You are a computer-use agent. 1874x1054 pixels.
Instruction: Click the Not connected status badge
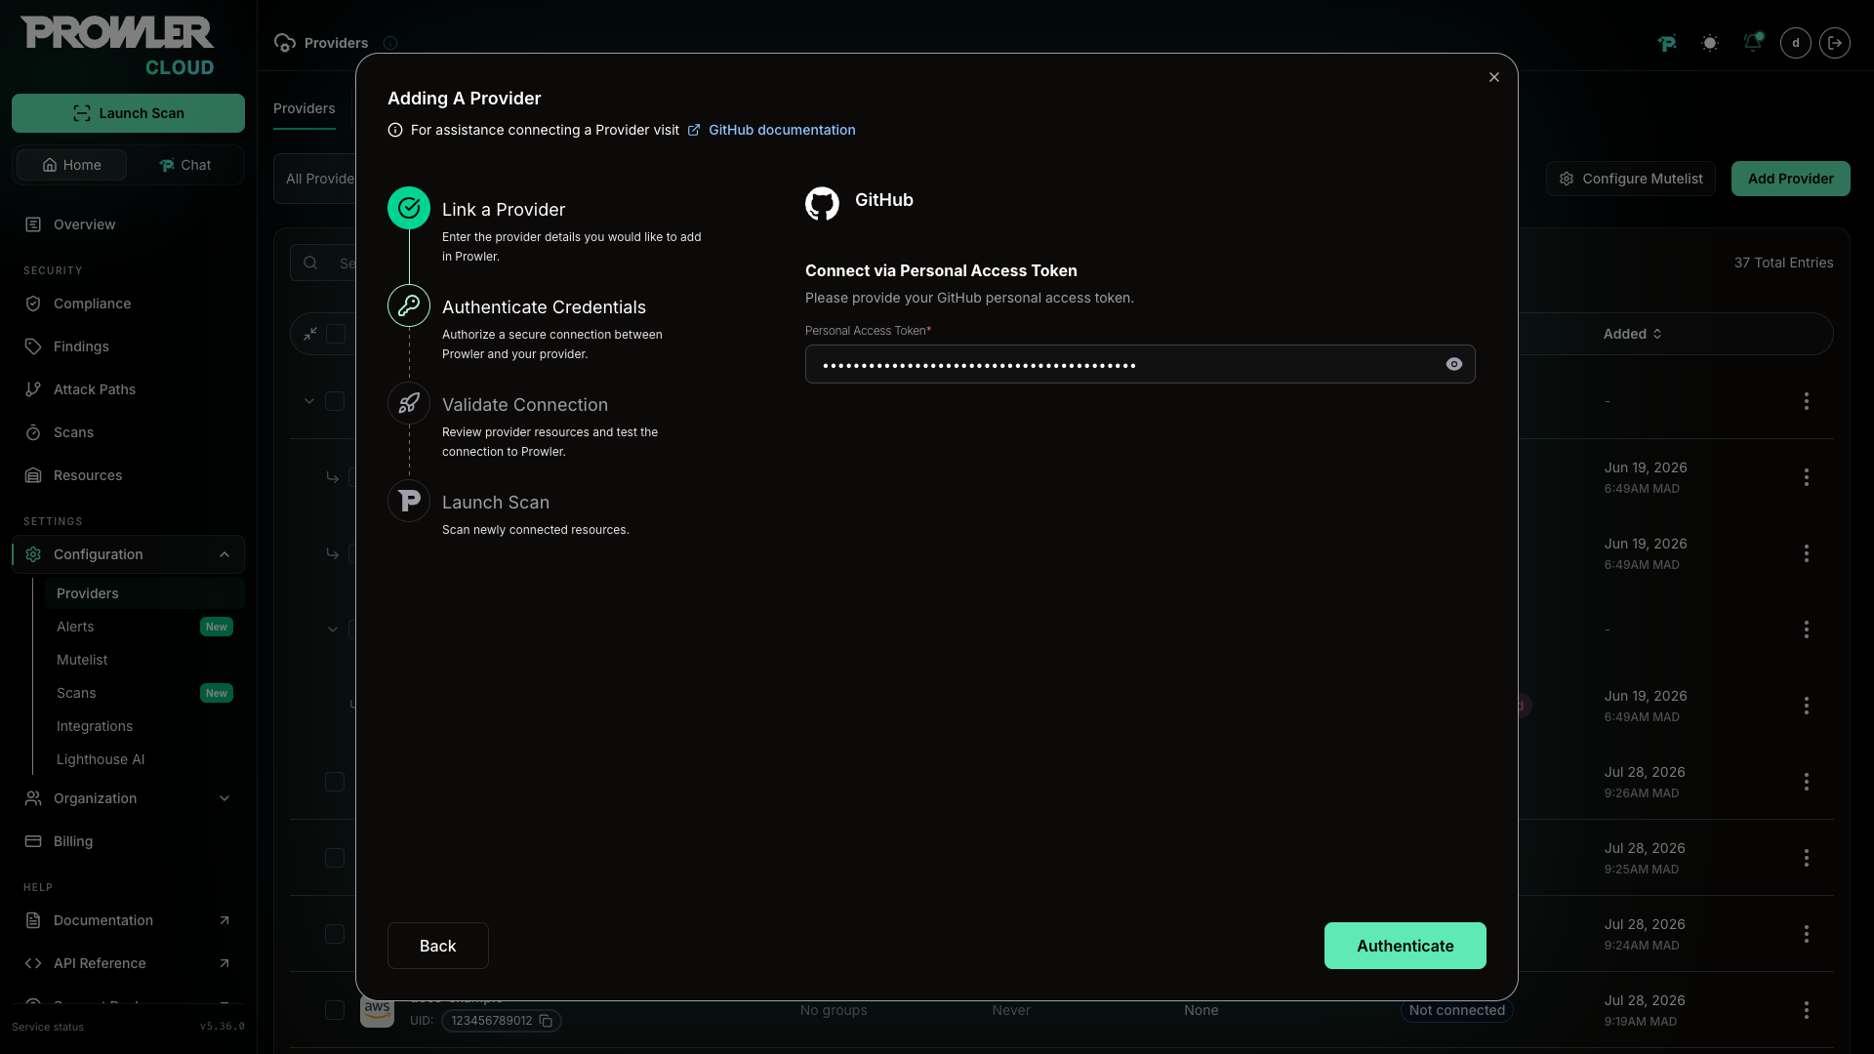click(1456, 1010)
